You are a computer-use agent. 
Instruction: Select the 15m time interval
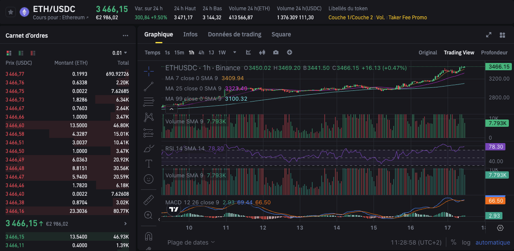click(179, 53)
